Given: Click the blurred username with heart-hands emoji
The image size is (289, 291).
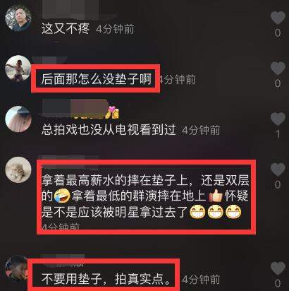Looking at the screenshot, I should [x=80, y=109].
